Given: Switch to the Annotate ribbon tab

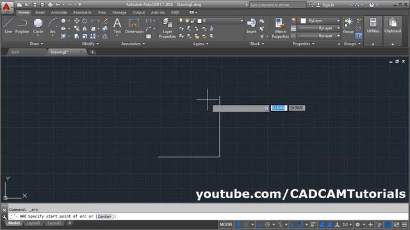Looking at the screenshot, I should [x=59, y=12].
